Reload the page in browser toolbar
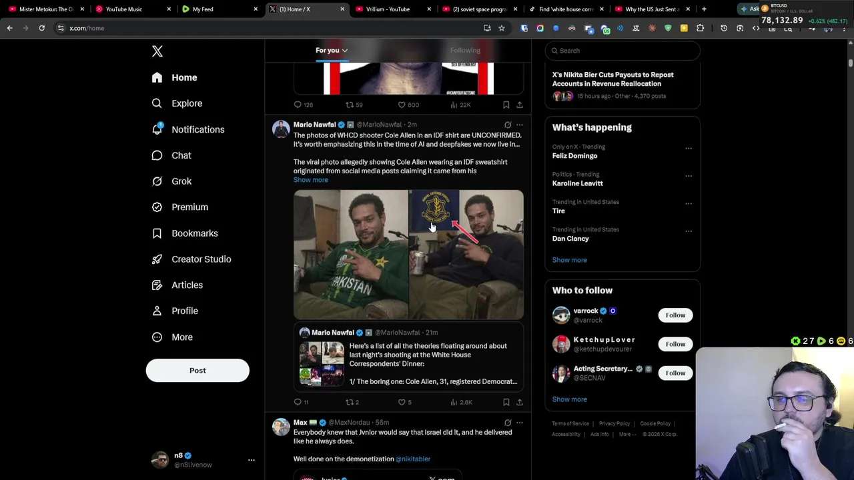Screen dimensions: 854x480 point(41,28)
